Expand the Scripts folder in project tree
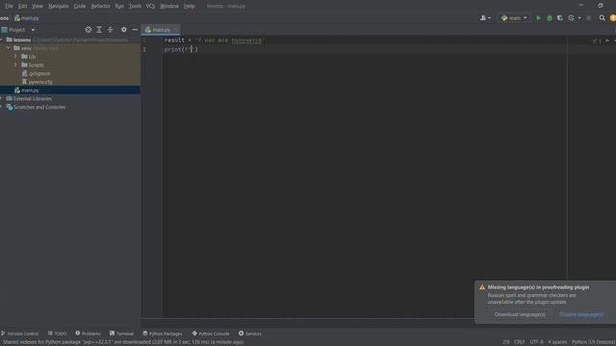The image size is (616, 346). click(x=15, y=64)
